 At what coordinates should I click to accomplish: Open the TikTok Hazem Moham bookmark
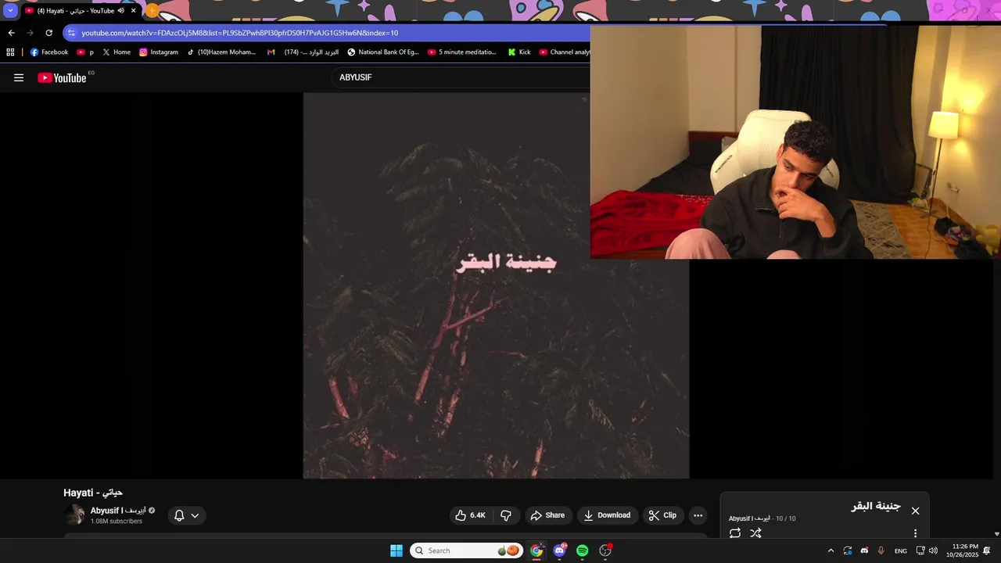coord(221,52)
